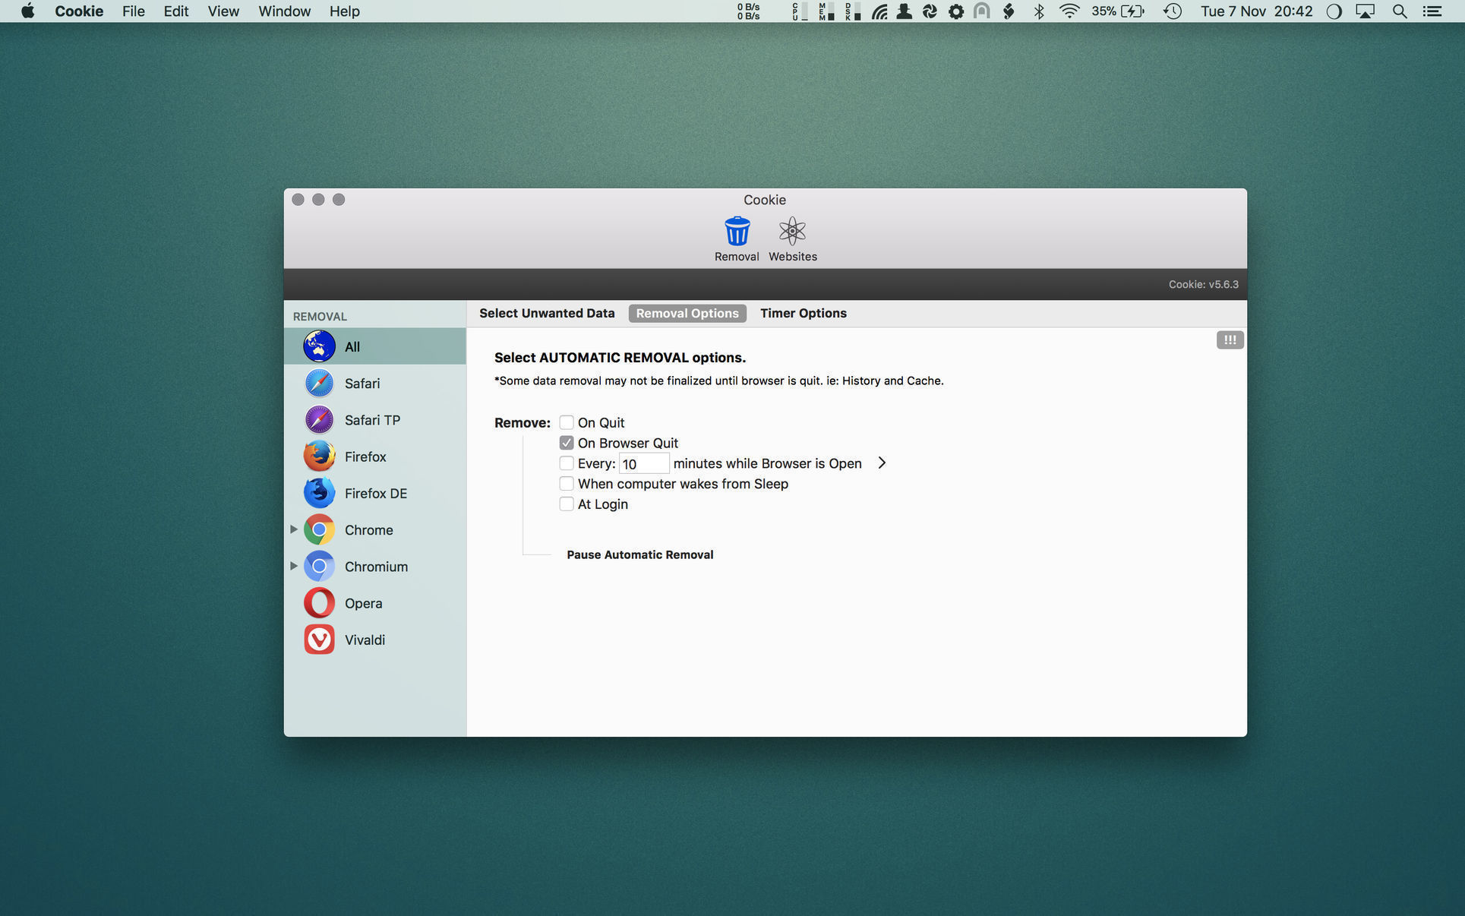Enable the On Quit checkbox
The width and height of the screenshot is (1465, 916).
click(x=567, y=422)
